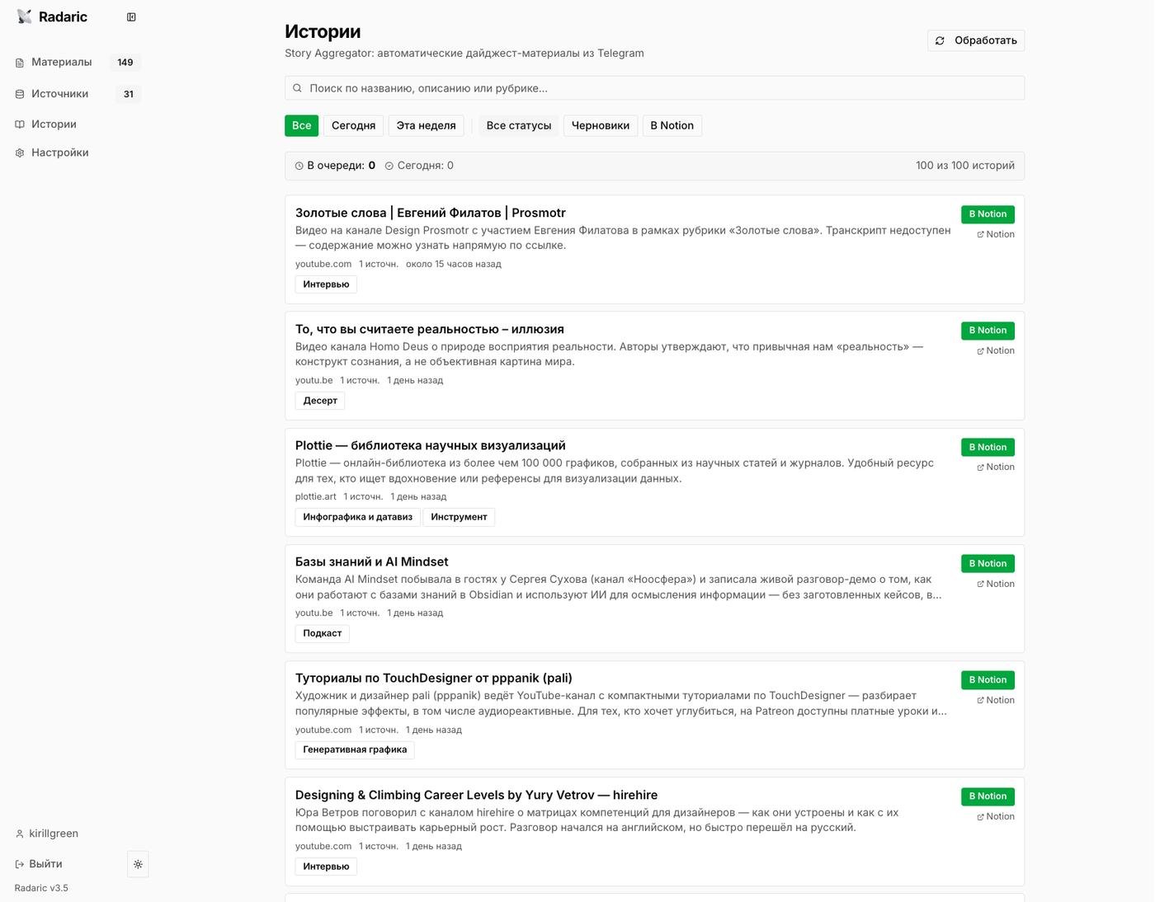The width and height of the screenshot is (1155, 902).
Task: Focus the story search field
Action: point(654,88)
